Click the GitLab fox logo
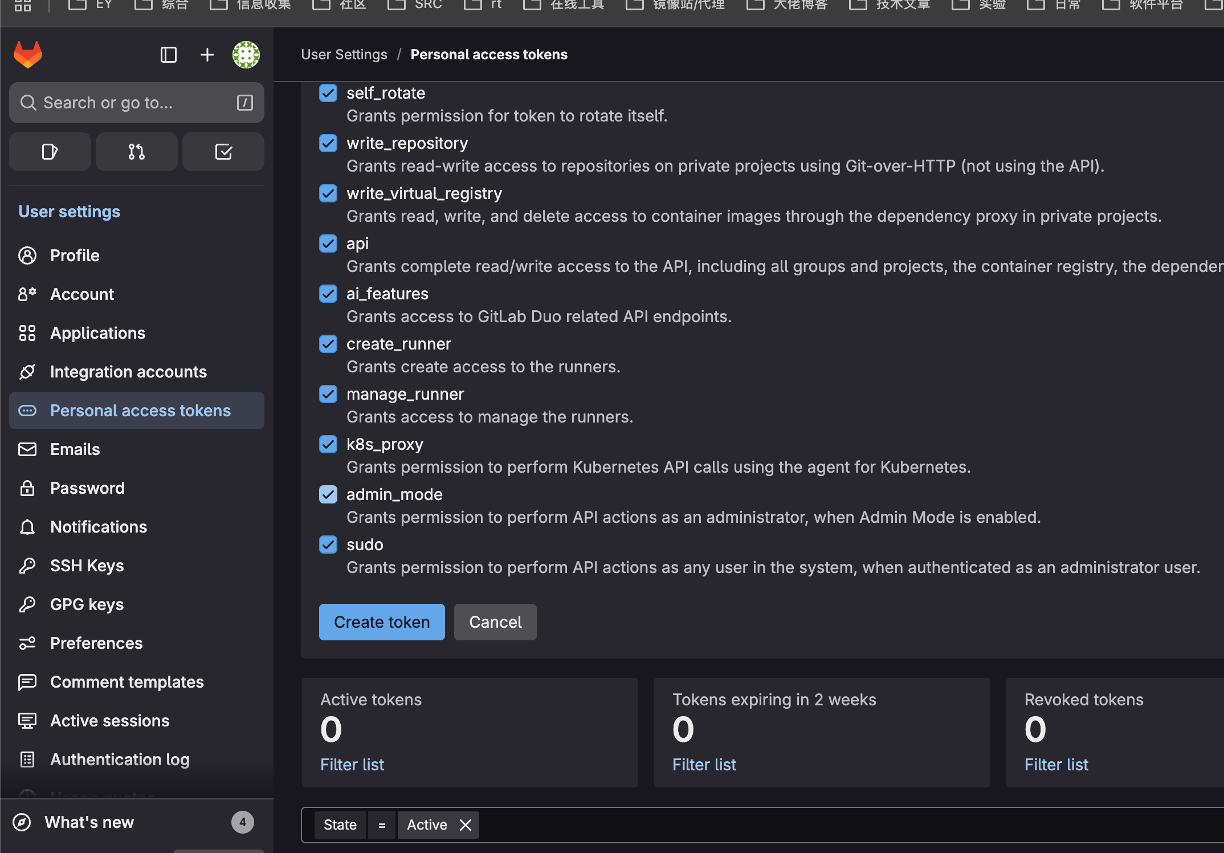 click(x=27, y=55)
